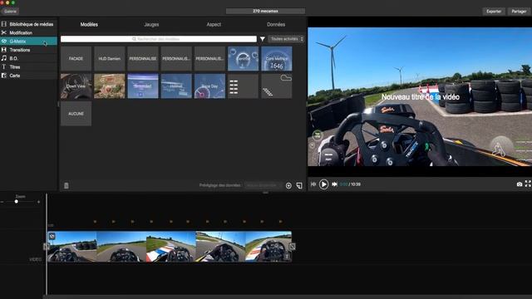The height and width of the screenshot is (299, 532).
Task: Click the Nouveau titre de la vidéo overlay
Action: pyautogui.click(x=421, y=97)
